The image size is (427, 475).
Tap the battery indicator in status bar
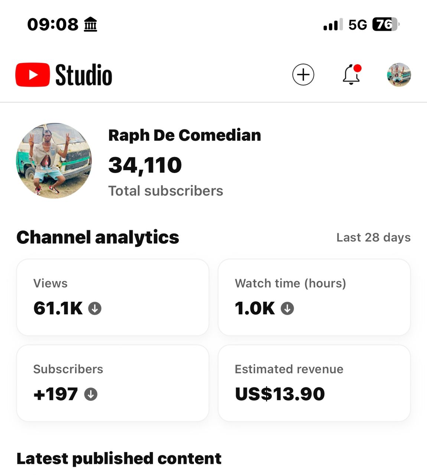click(386, 24)
